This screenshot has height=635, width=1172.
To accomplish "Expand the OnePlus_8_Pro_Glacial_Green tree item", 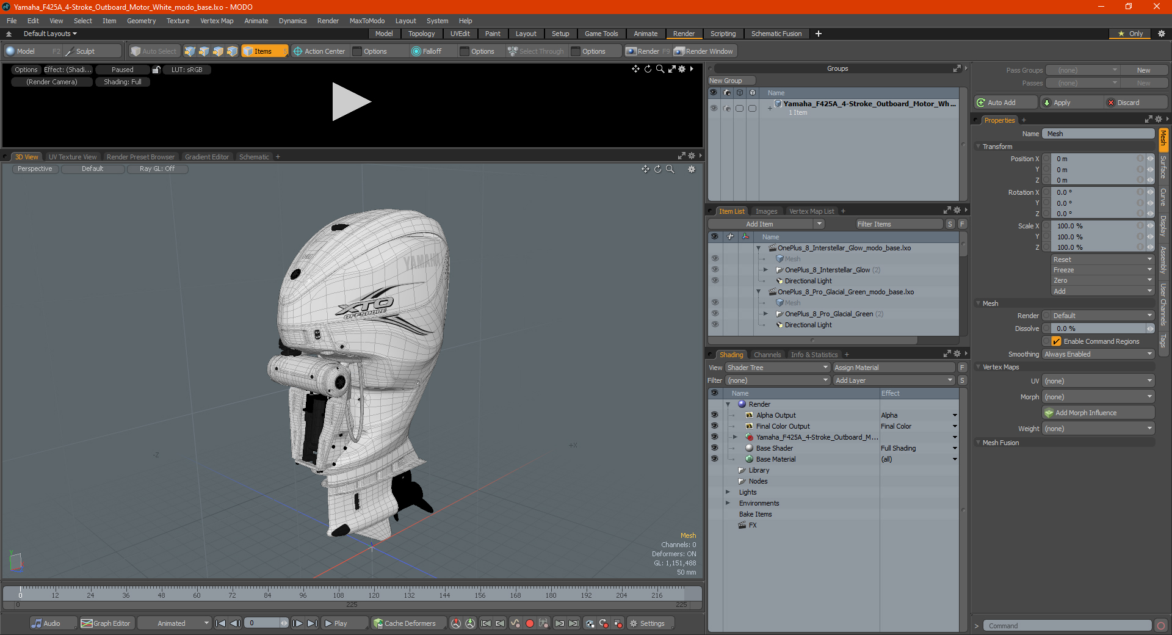I will (x=765, y=314).
